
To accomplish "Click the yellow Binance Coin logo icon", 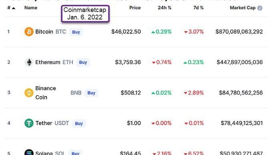I will [x=29, y=93].
